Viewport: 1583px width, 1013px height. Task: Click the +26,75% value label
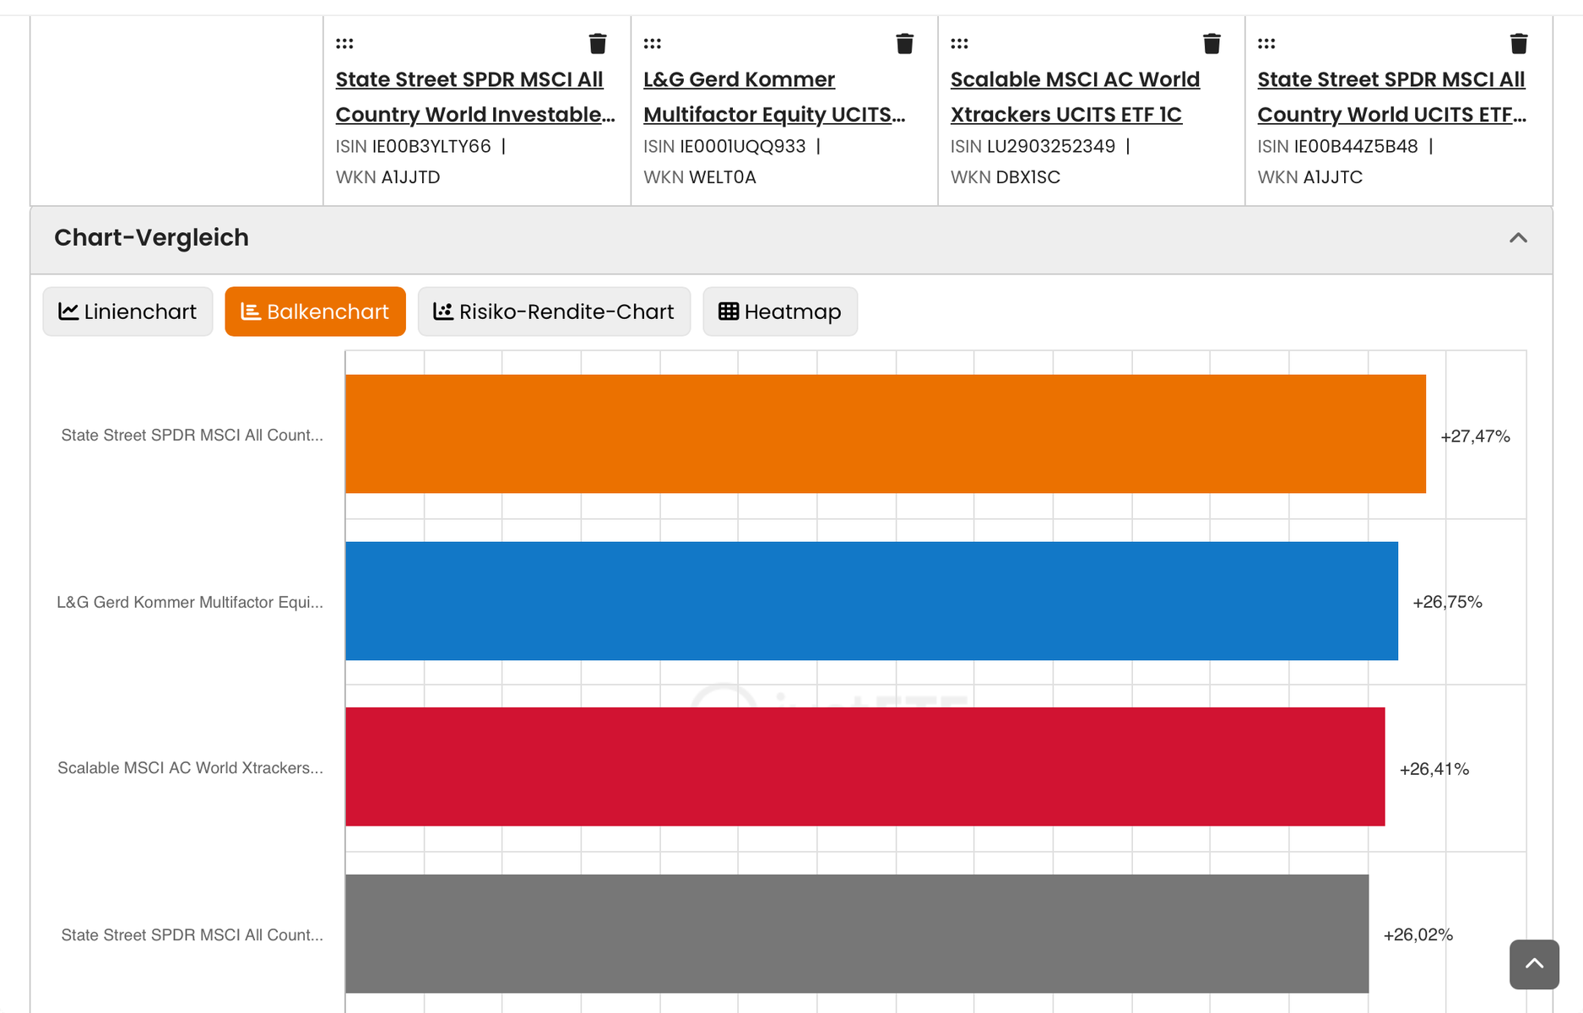point(1447,602)
